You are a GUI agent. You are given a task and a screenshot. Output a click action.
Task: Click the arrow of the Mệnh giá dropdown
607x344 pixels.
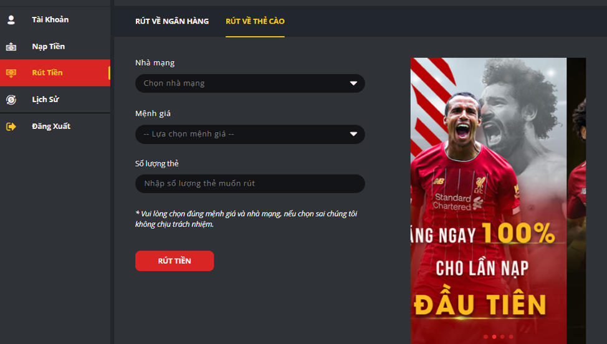(x=353, y=134)
